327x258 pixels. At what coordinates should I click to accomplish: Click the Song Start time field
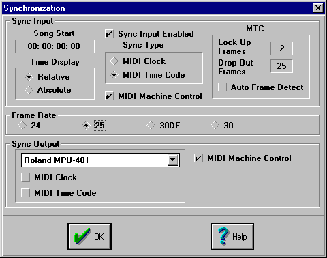[54, 46]
